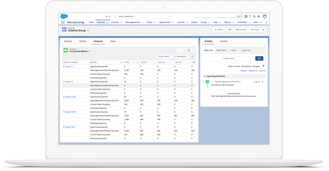
Task: Open the account hierarchy icon next to Catalina Group
Action: (x=88, y=31)
